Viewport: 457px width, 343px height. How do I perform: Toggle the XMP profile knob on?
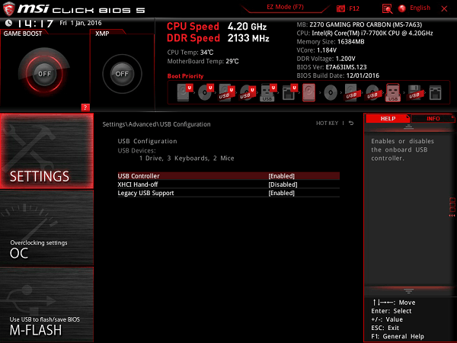pos(122,74)
